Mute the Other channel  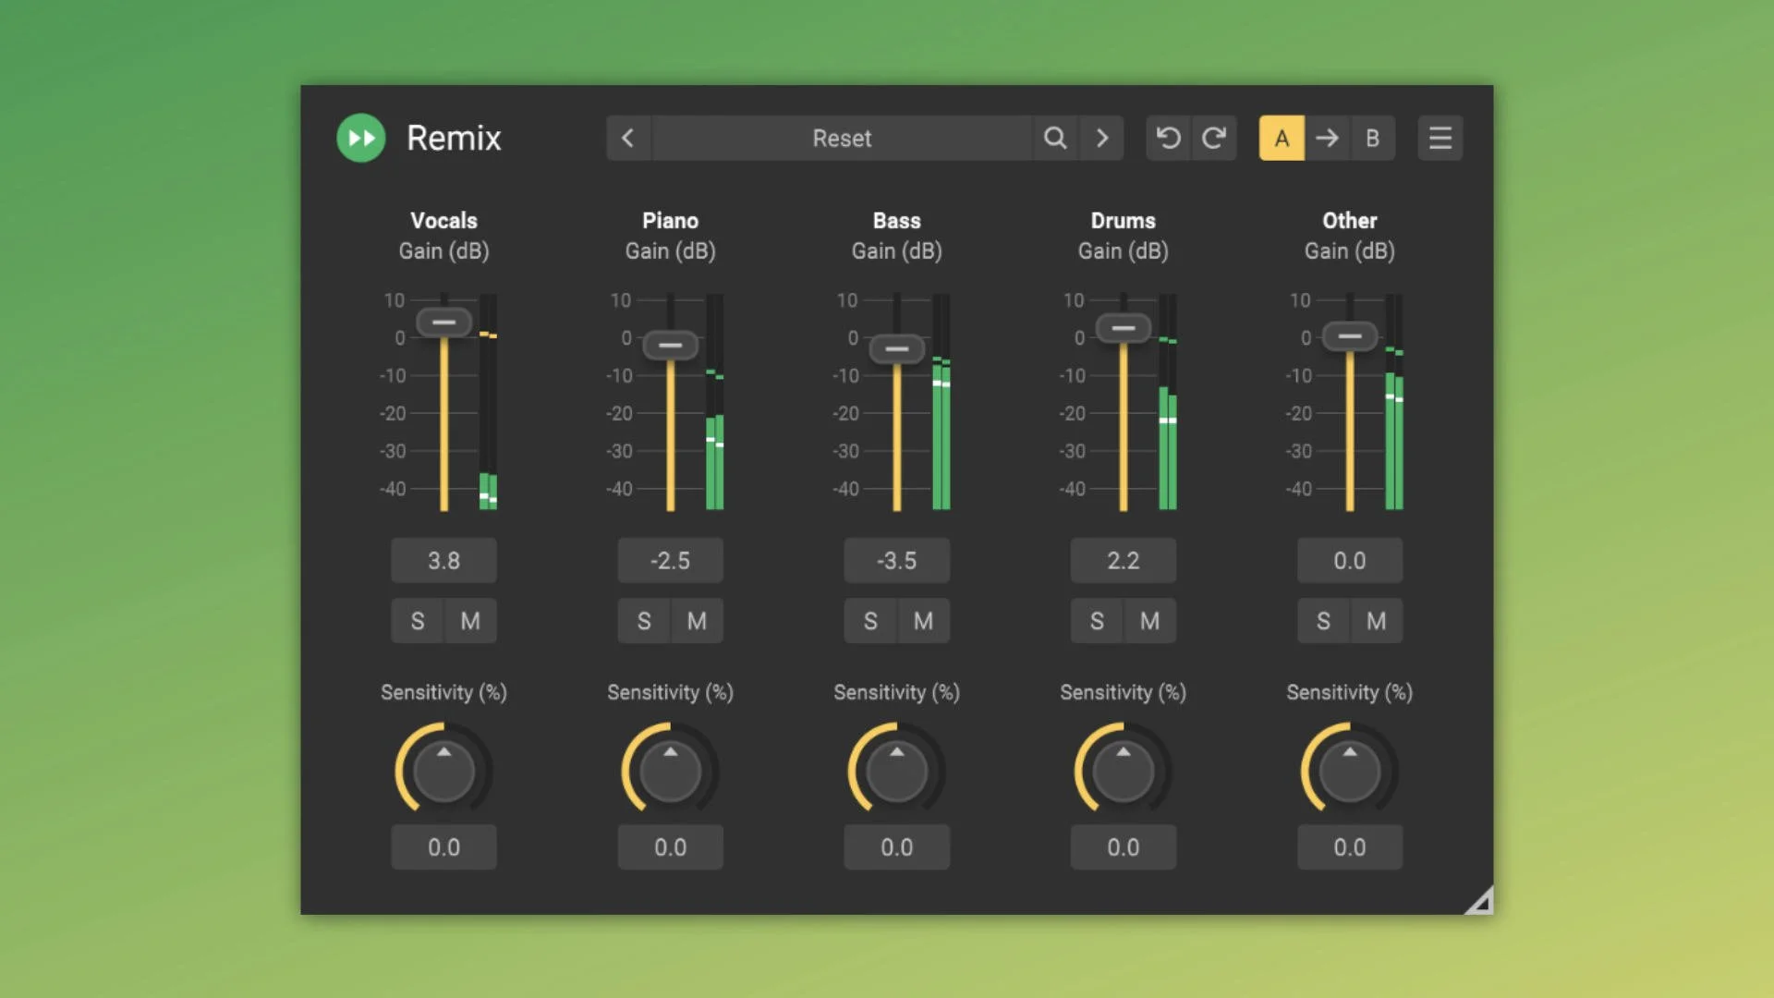(x=1375, y=621)
